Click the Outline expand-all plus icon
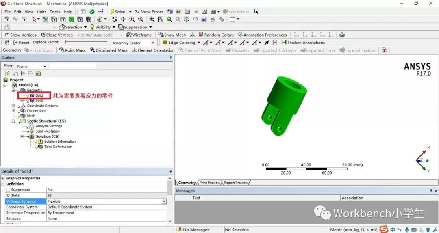Image resolution: width=439 pixels, height=233 pixels. click(30, 73)
